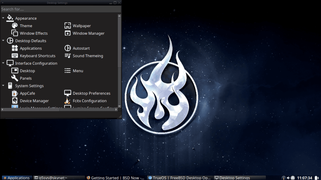Click the Window Effects icon

pos(14,33)
